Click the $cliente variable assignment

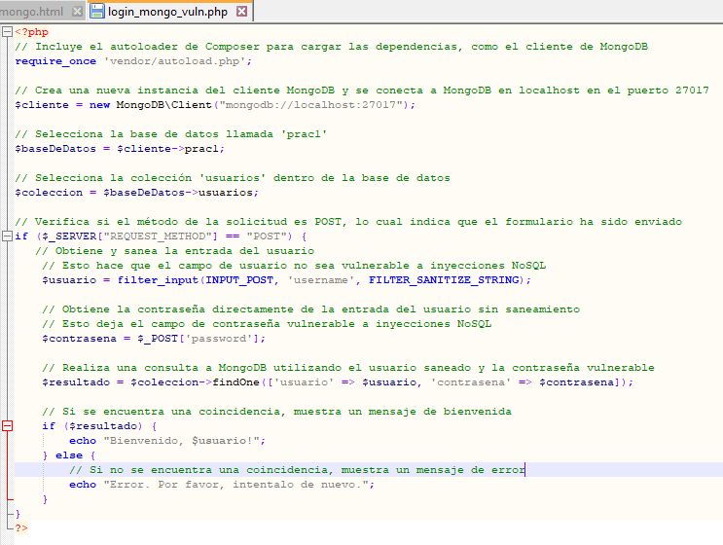(42, 105)
